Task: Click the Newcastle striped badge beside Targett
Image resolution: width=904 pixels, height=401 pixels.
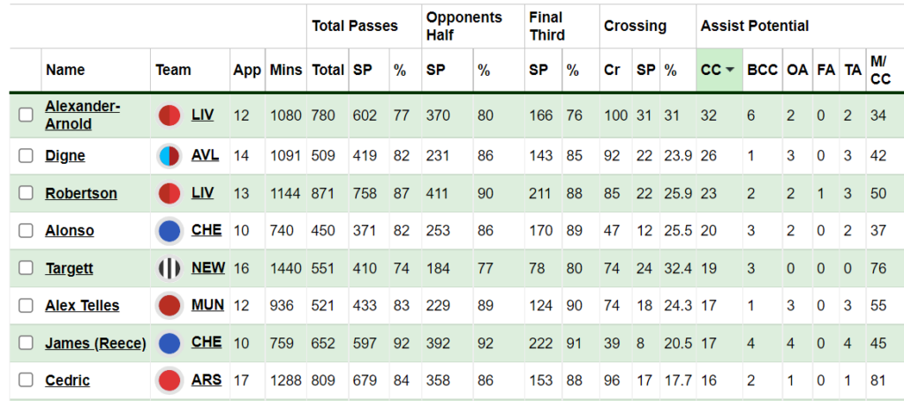Action: [169, 268]
